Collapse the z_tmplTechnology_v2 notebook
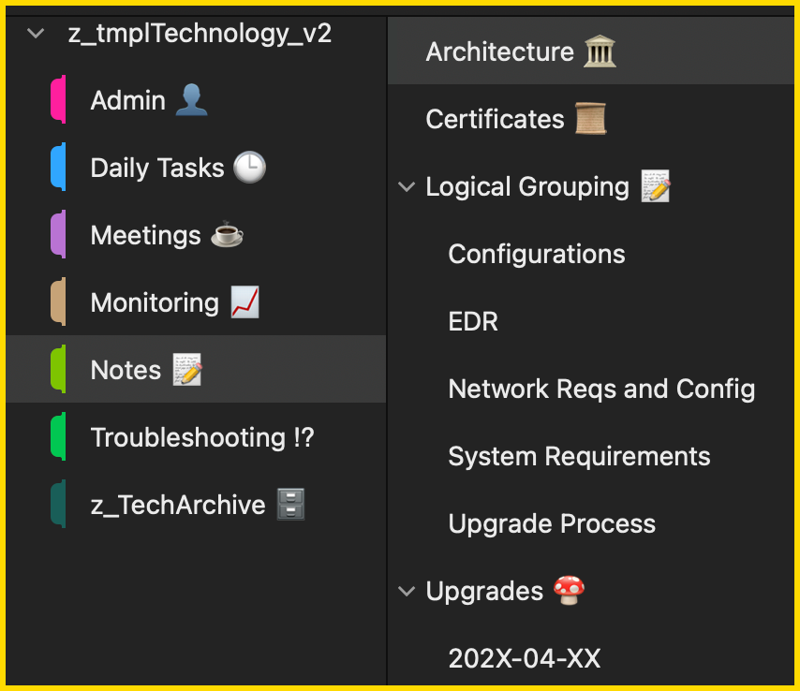Viewport: 800px width, 691px height. 35,33
